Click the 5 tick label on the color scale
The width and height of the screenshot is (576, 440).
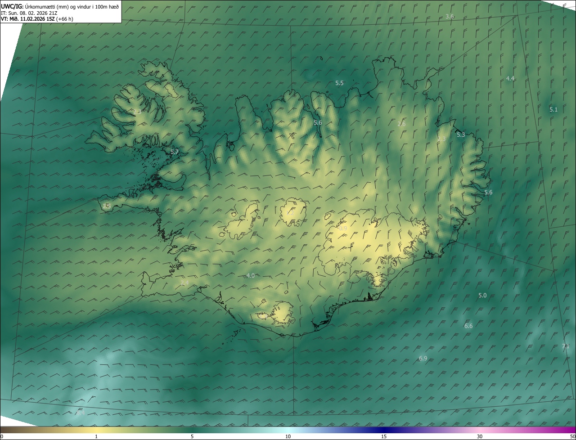tap(192, 436)
